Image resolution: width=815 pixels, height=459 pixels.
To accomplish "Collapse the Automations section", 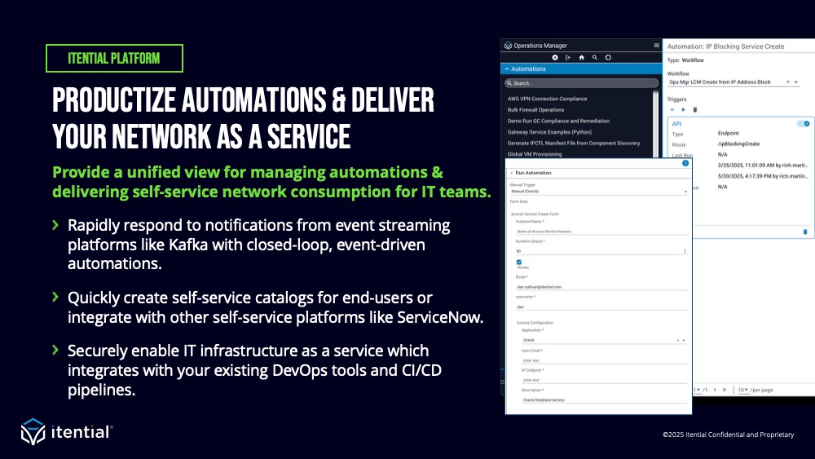I will (x=507, y=68).
